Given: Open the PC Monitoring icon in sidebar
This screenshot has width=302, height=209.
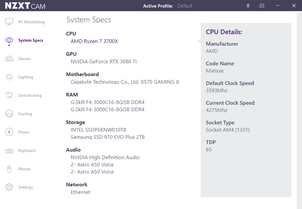Looking at the screenshot, I should (9, 22).
